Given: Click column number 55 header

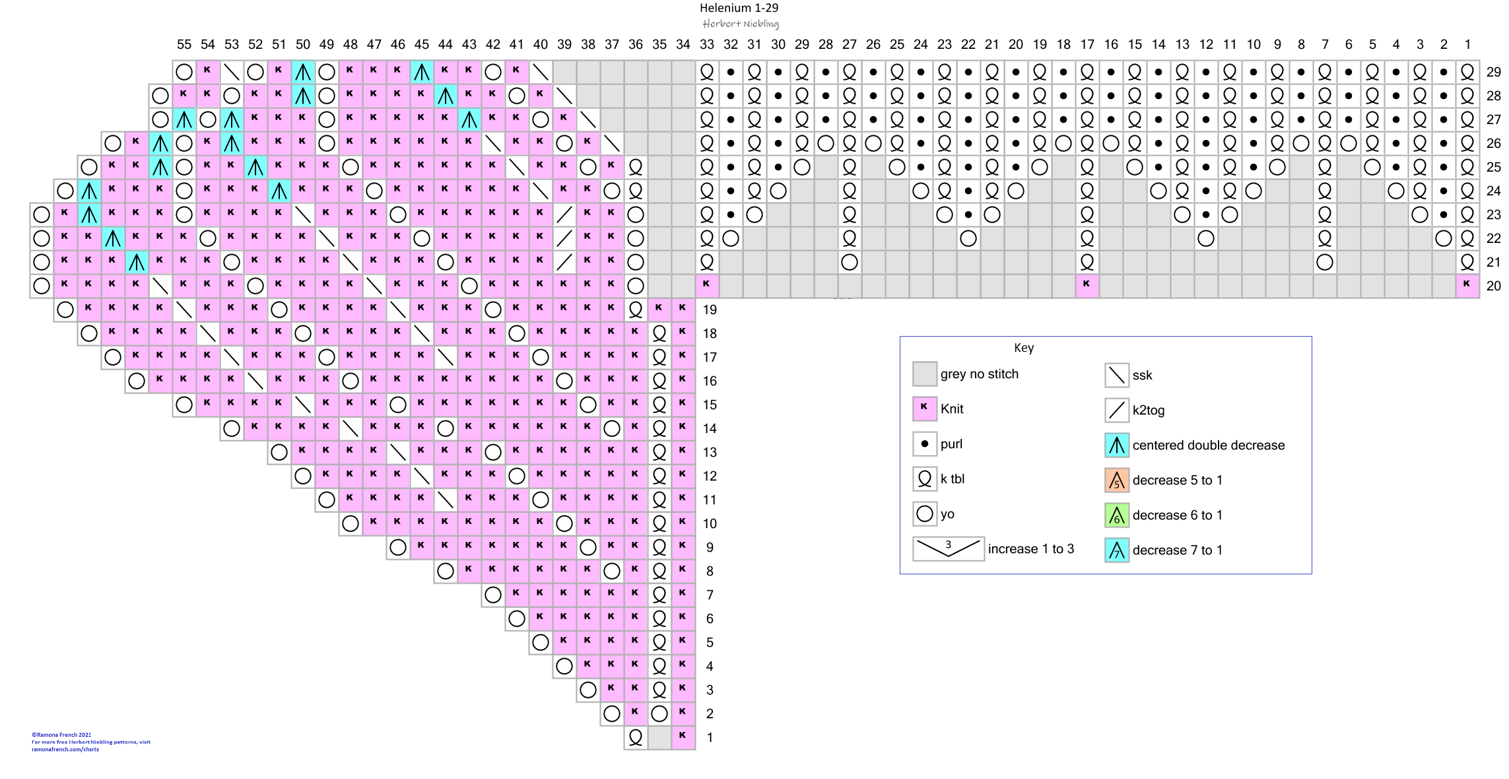Looking at the screenshot, I should point(184,44).
